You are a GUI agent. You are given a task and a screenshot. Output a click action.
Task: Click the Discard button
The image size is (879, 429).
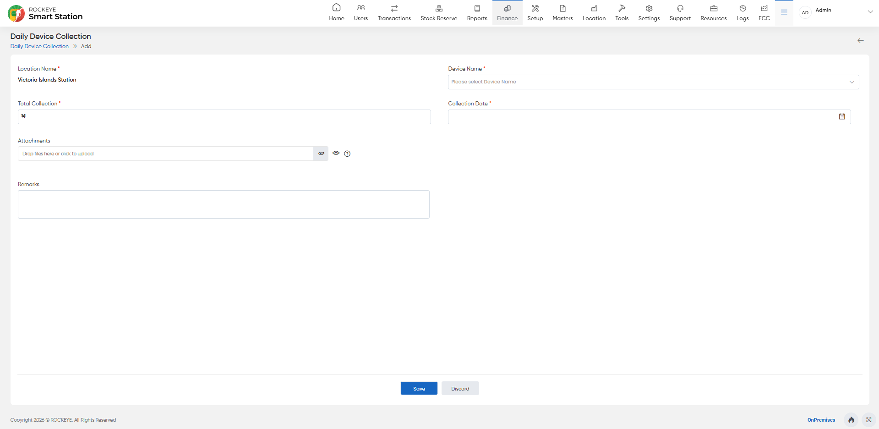pos(460,388)
